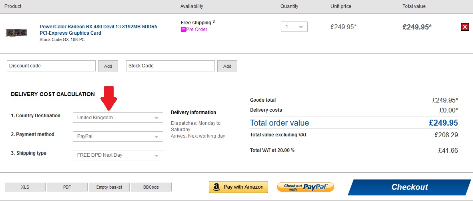The image size is (473, 201).
Task: Click the BBCode button
Action: click(x=151, y=187)
